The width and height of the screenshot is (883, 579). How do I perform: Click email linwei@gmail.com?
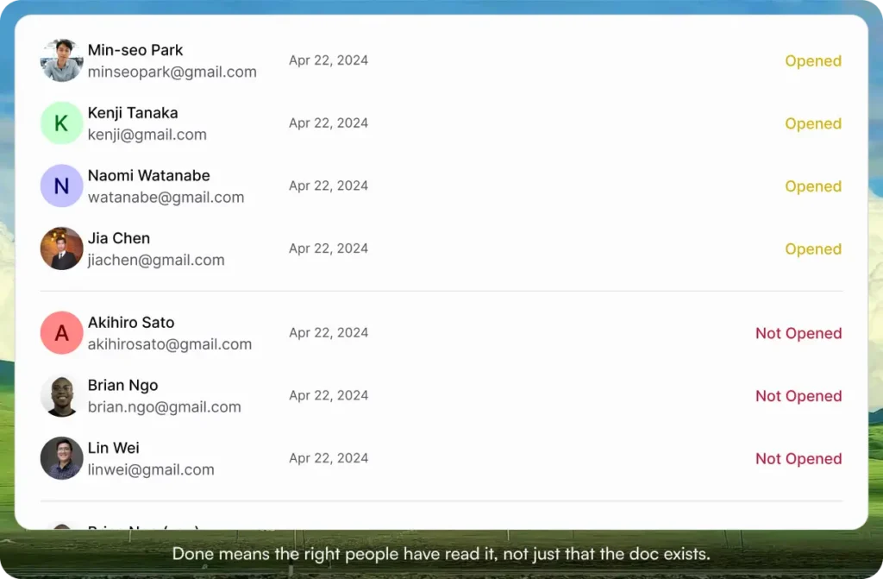pos(151,469)
